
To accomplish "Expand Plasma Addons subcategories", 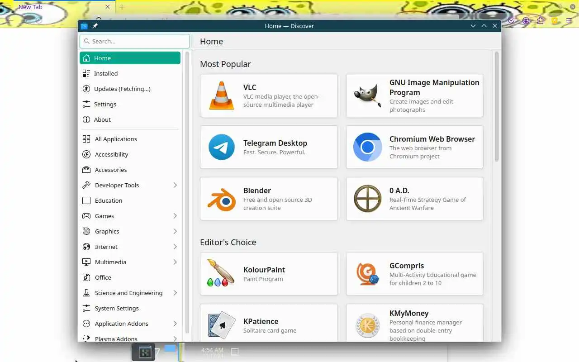I will [x=175, y=338].
